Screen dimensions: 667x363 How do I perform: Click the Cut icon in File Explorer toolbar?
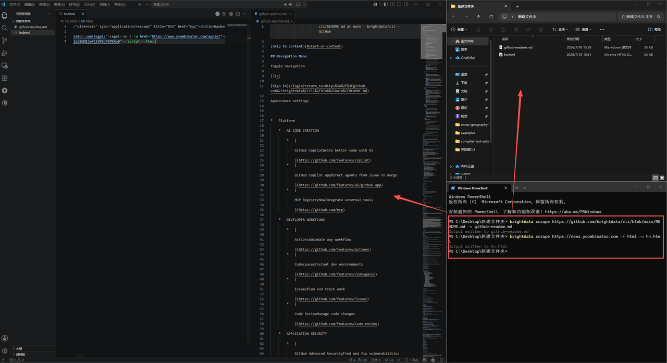[x=478, y=30]
